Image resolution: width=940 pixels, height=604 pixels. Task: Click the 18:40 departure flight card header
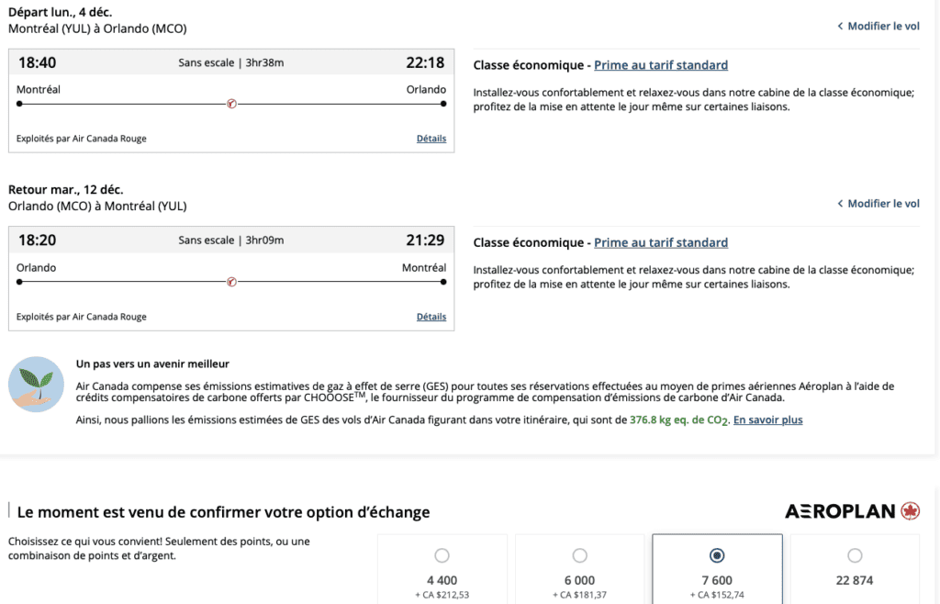point(231,62)
